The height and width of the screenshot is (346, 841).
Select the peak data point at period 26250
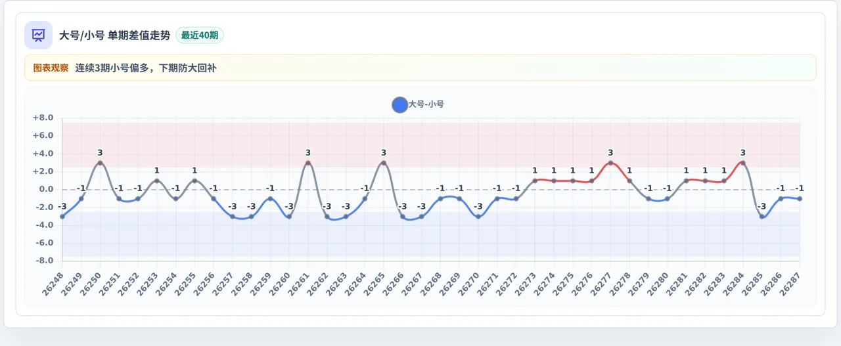point(100,163)
